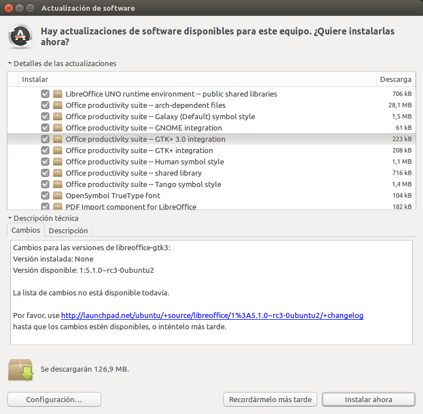Sort by the Descarga column header
Screen dimensions: 423x414
click(x=396, y=79)
